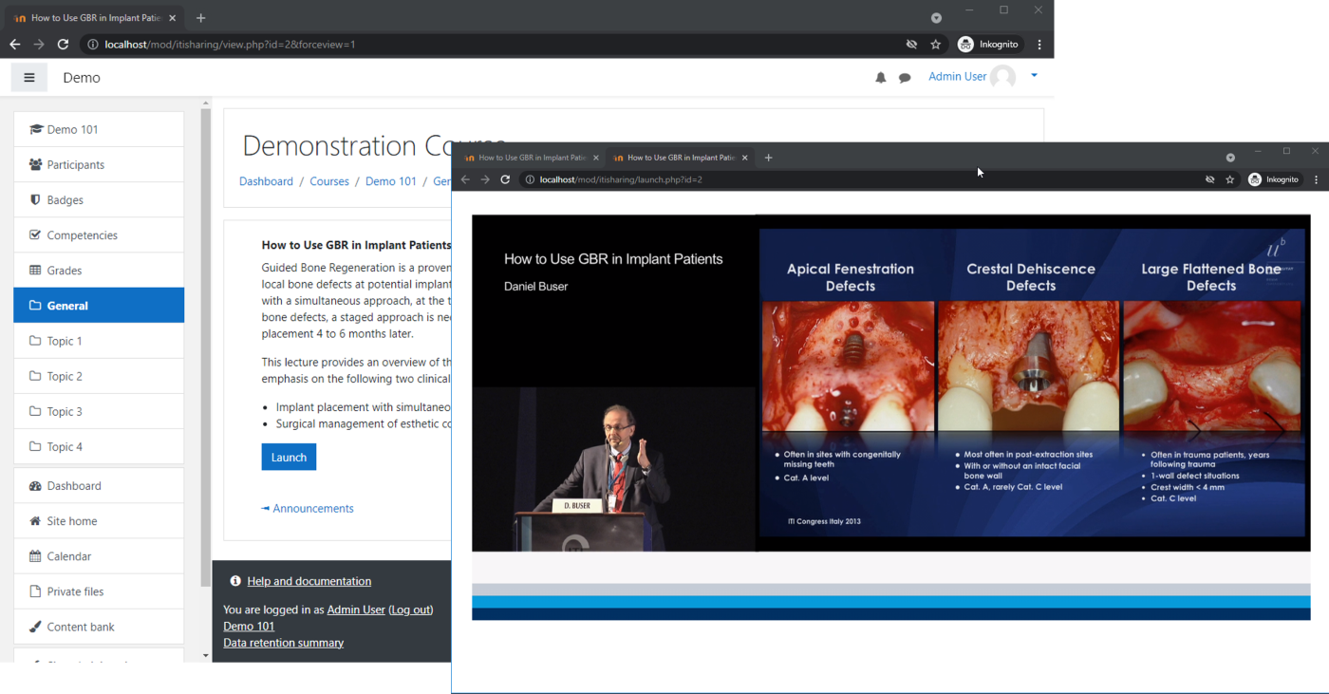Open tab search dropdown in back window
The height and width of the screenshot is (694, 1329).
pyautogui.click(x=936, y=18)
